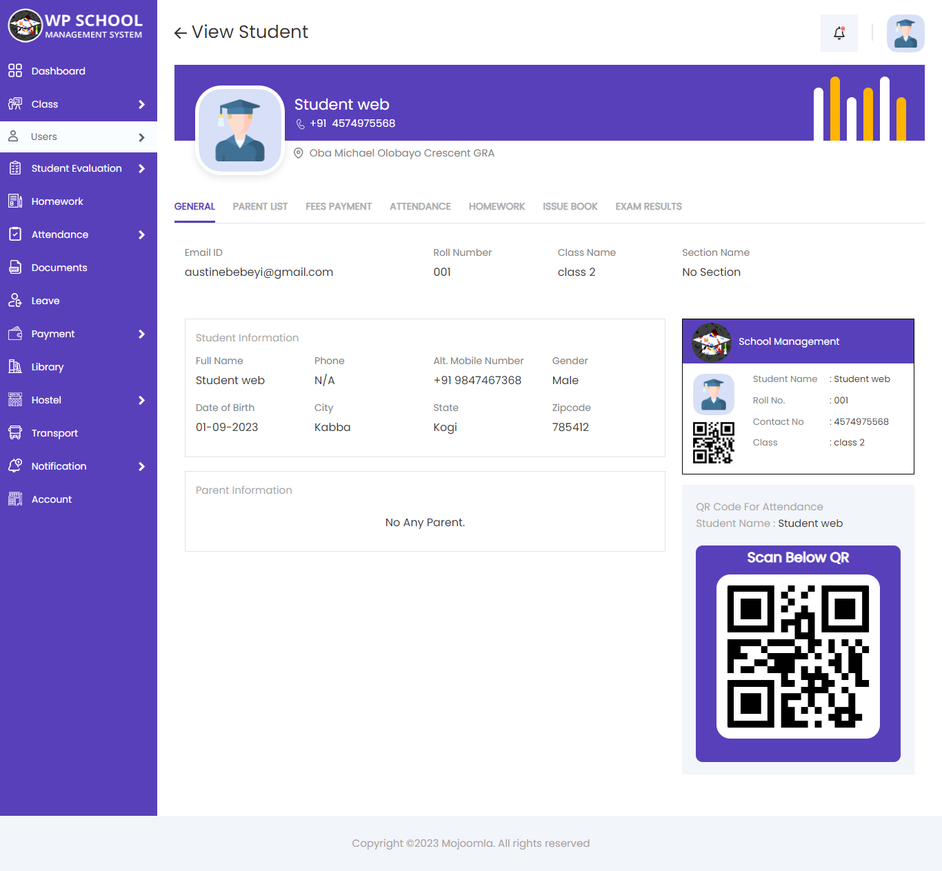Click the student profile picture in banner
942x871 pixels.
click(x=240, y=130)
